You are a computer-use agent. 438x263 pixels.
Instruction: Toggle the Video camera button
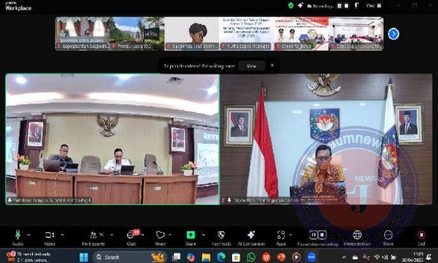(49, 235)
